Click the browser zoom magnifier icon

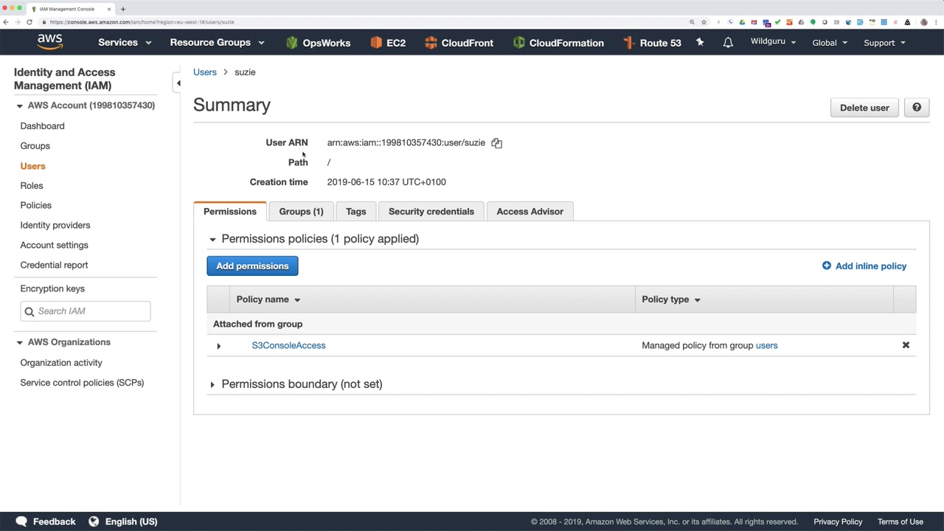pos(692,22)
